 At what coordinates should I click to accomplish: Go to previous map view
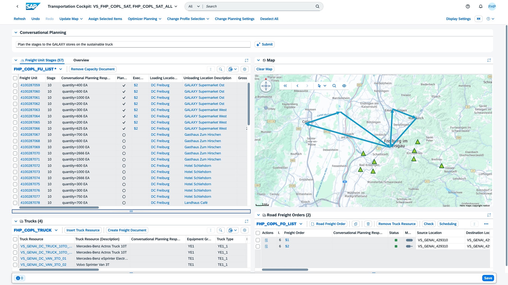pyautogui.click(x=297, y=86)
